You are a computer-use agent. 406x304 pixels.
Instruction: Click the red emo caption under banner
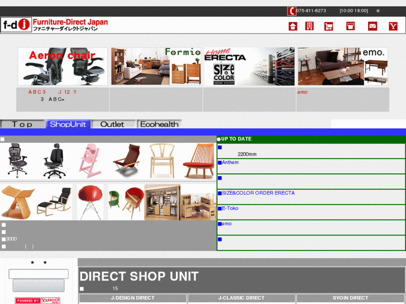[302, 92]
